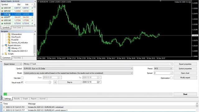
Task: Collapse the Expert Advisors tree node
Action: tap(3, 45)
